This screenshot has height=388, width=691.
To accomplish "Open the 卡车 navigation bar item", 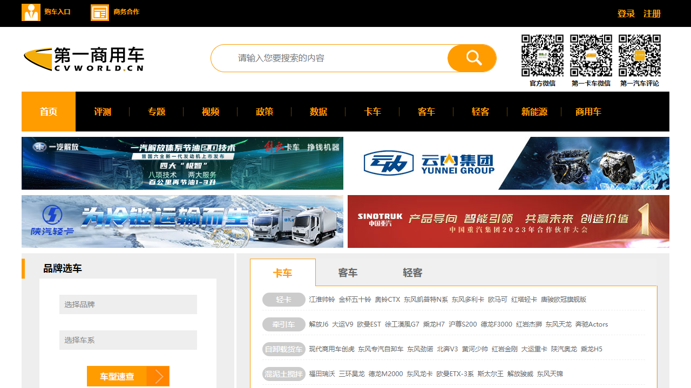I will (x=372, y=112).
